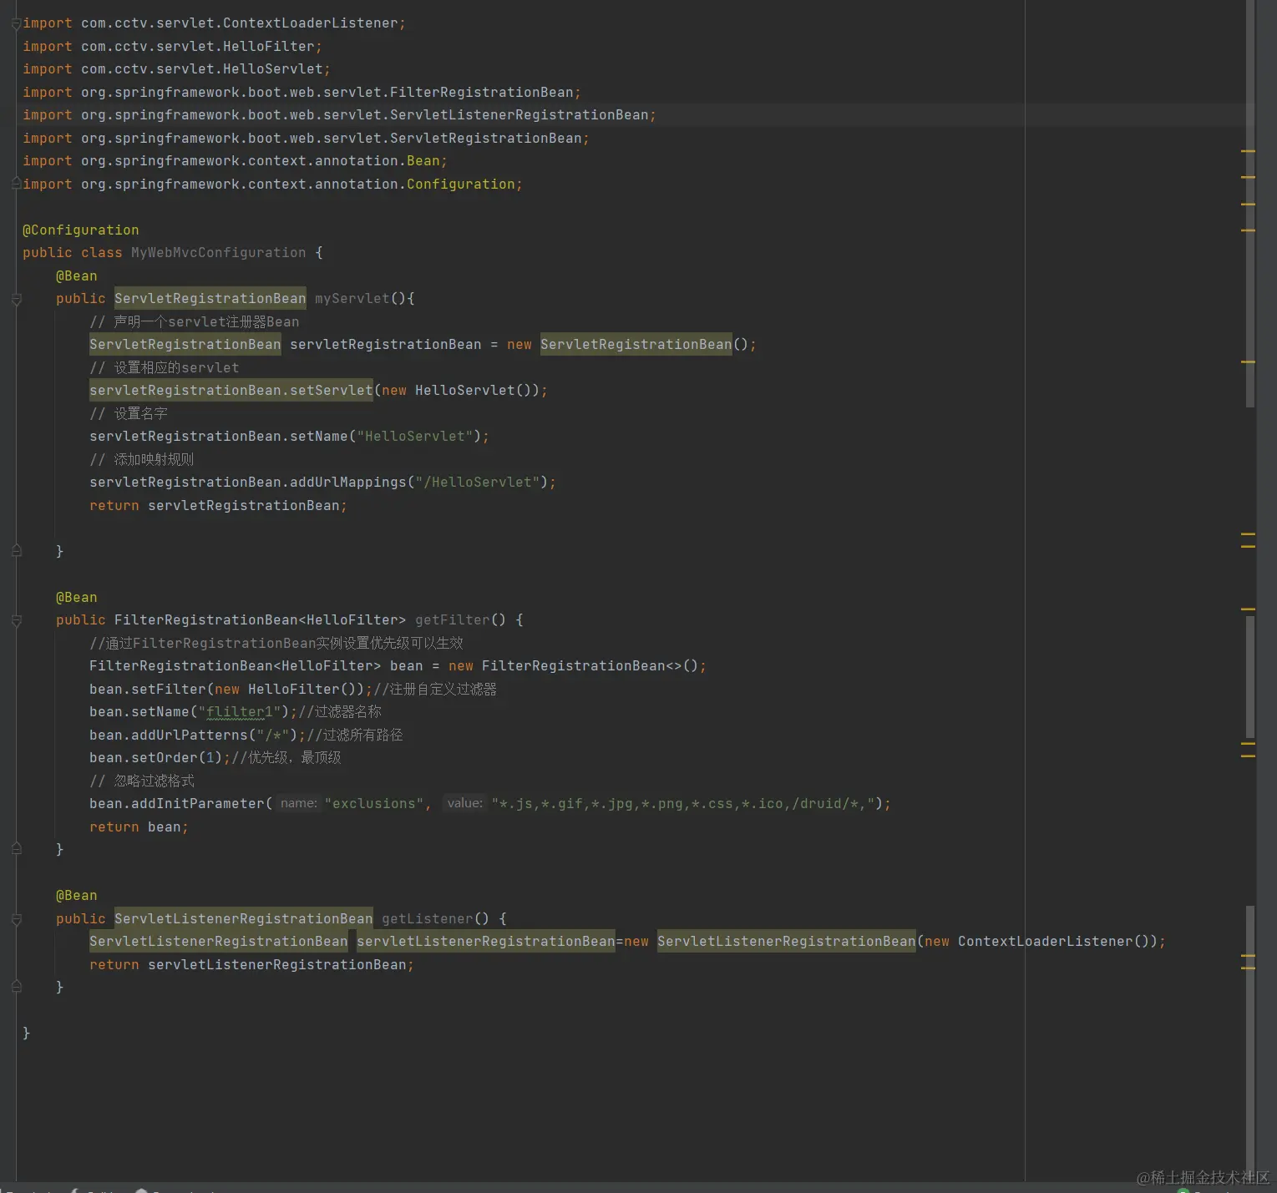Click the comment '// 忽略过滤格式'
Viewport: 1277px width, 1193px height.
click(142, 781)
